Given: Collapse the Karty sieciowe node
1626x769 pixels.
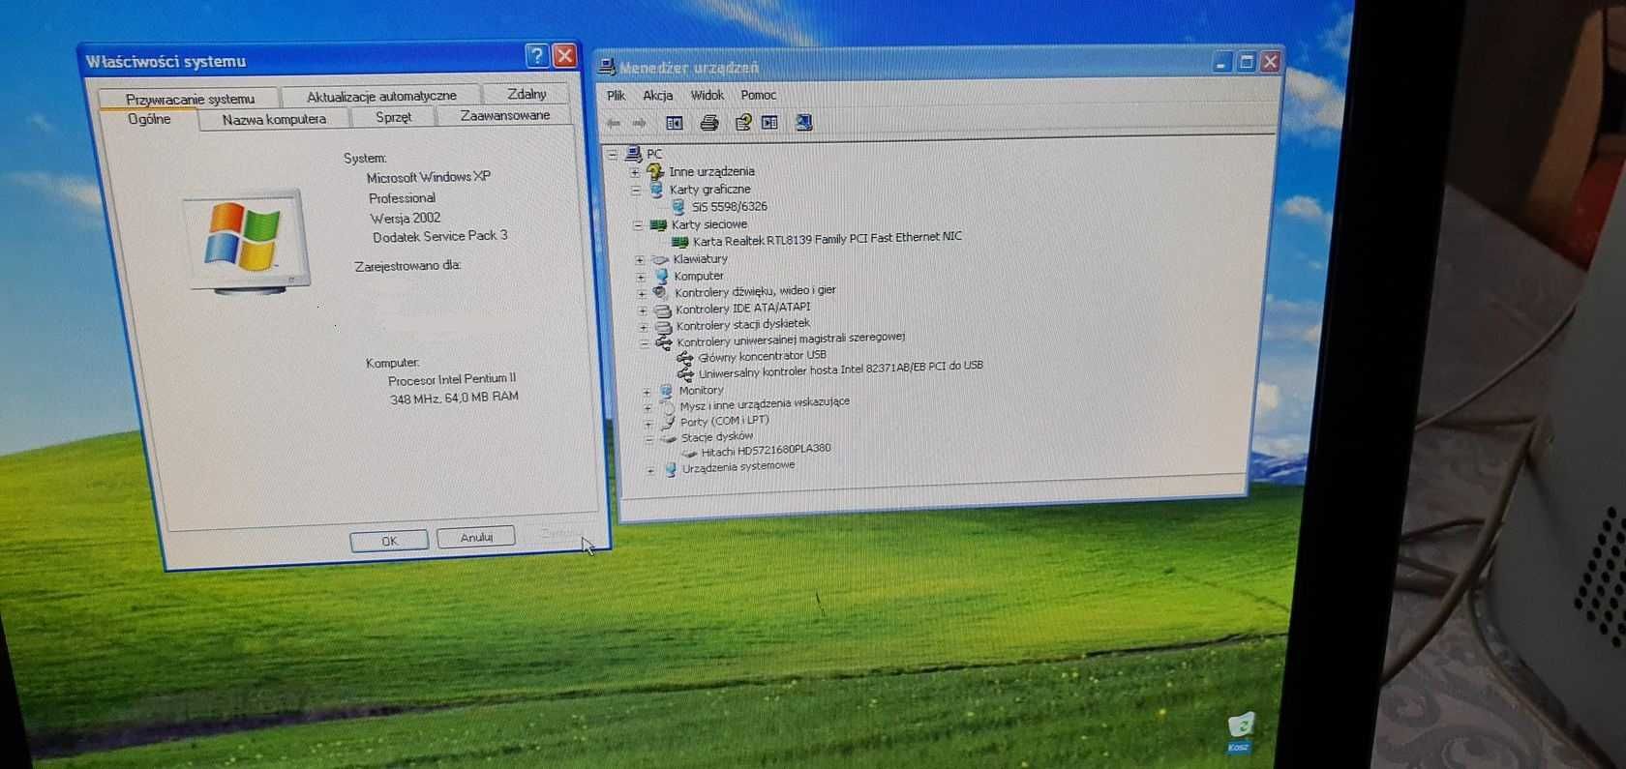Looking at the screenshot, I should pos(638,225).
